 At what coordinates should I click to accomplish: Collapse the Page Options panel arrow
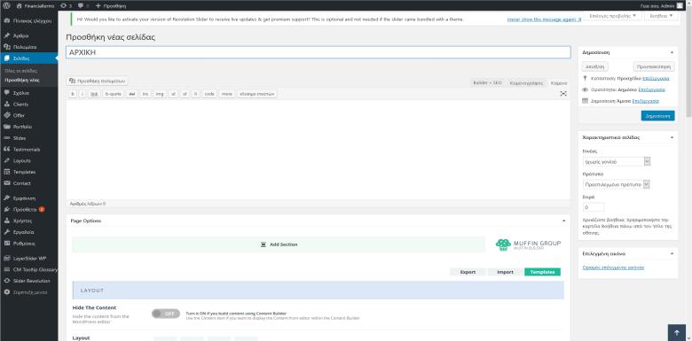click(563, 221)
